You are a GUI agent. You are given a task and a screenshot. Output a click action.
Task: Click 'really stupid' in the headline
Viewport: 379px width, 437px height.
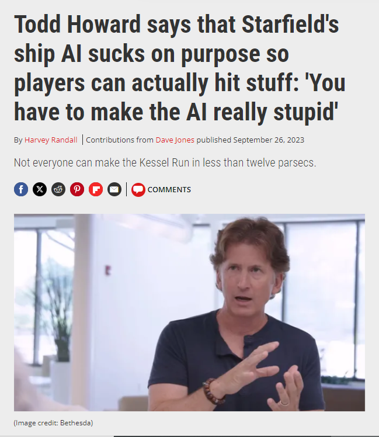(276, 112)
